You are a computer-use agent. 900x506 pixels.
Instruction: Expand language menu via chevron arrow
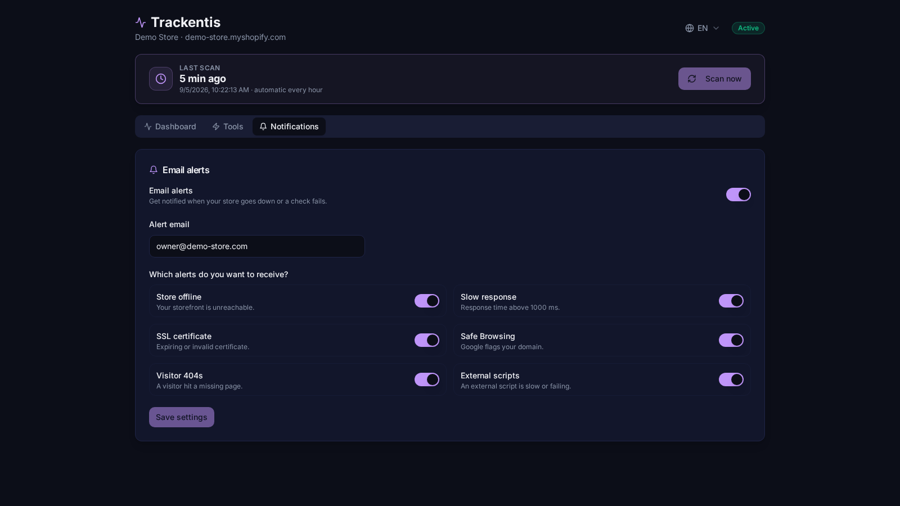point(716,28)
